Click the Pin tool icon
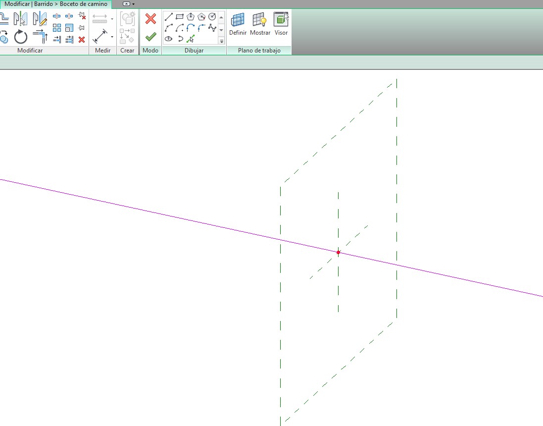The height and width of the screenshot is (426, 543). click(x=82, y=28)
